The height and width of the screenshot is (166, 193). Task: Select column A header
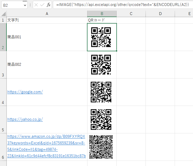47,14
